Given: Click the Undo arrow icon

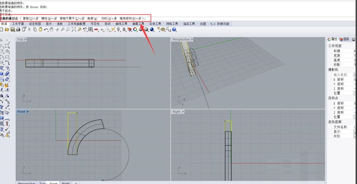Looking at the screenshot, I should [x=46, y=30].
